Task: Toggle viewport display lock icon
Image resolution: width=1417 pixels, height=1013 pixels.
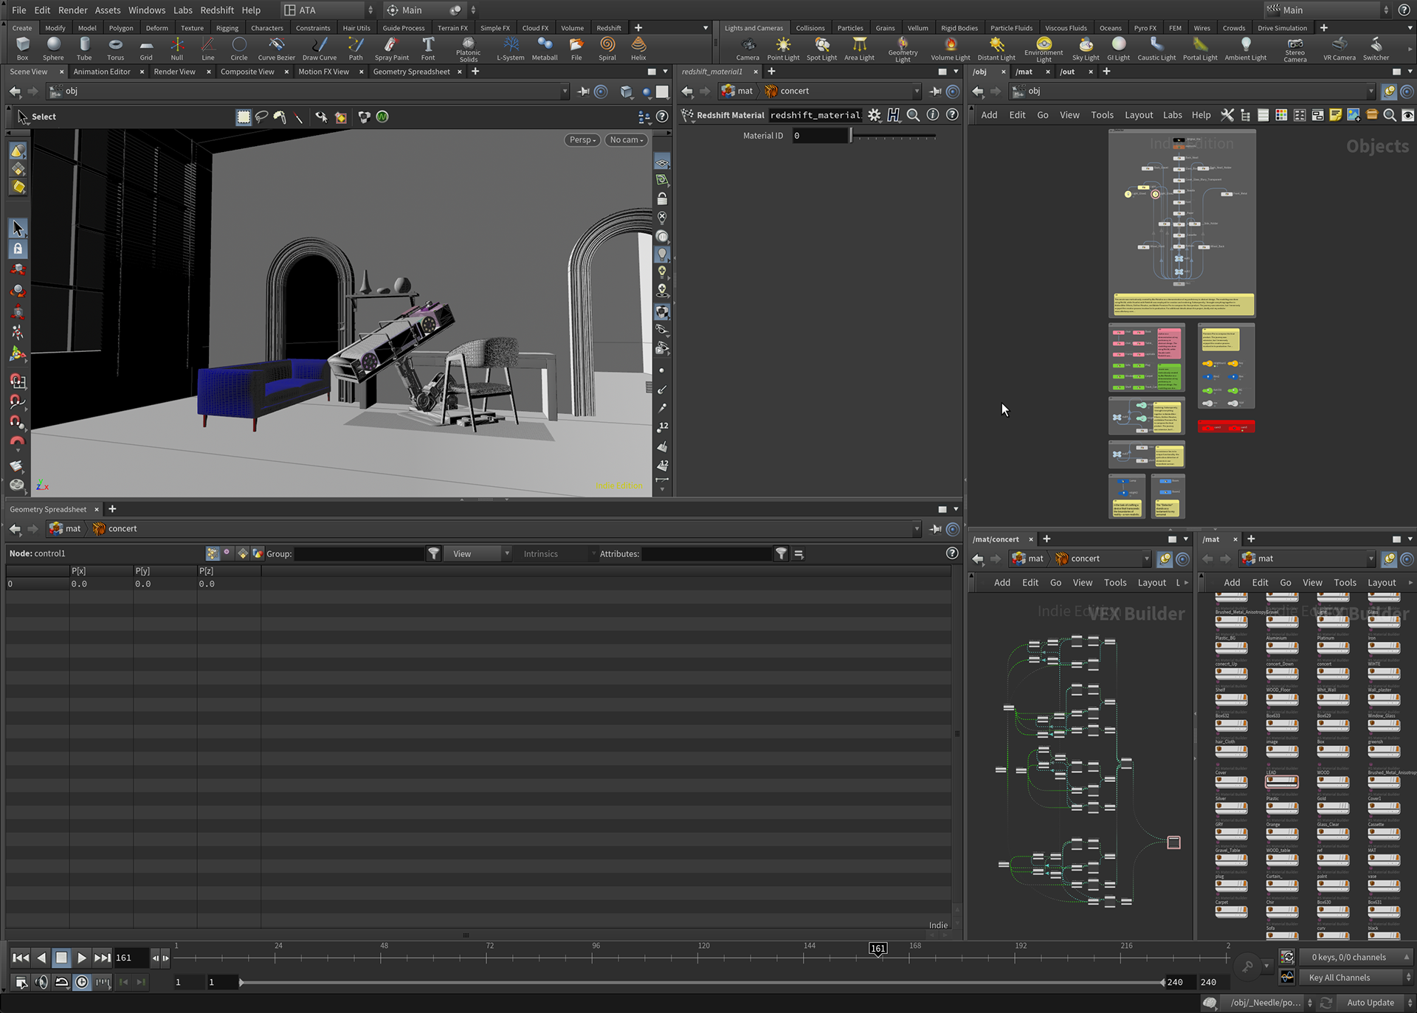Action: (662, 199)
